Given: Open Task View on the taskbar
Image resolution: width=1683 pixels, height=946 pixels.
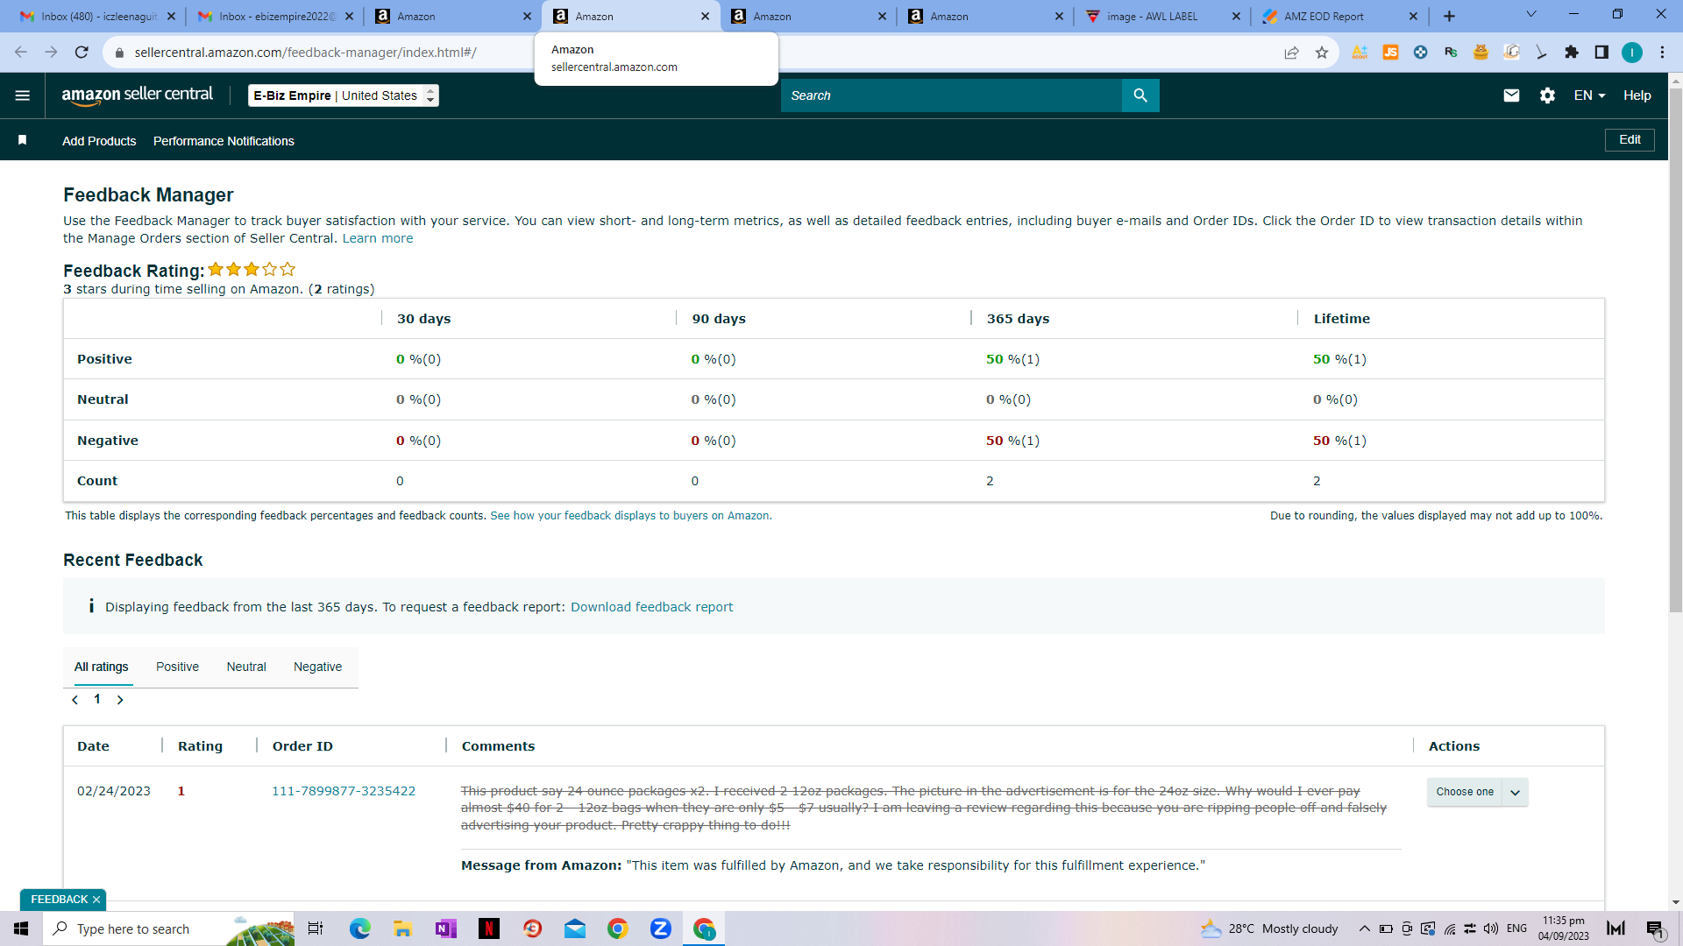Looking at the screenshot, I should [316, 928].
